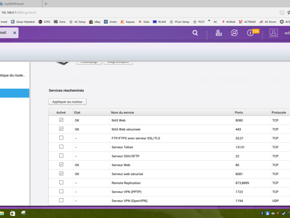This screenshot has width=290, height=218.
Task: Enable FTP/FTPS avec serveur SSL/TLS checkbox
Action: pos(61,138)
